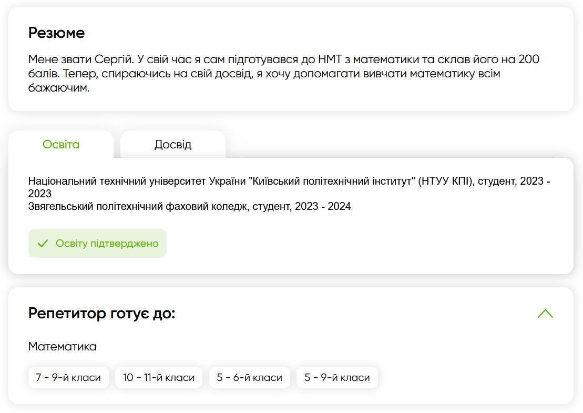Click the НТУУ КПІ education entry
The height and width of the screenshot is (413, 583).
289,187
